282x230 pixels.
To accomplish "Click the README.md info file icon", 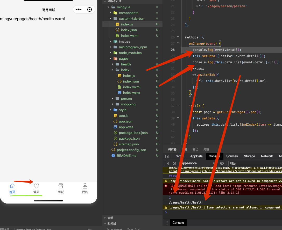I will point(113,155).
